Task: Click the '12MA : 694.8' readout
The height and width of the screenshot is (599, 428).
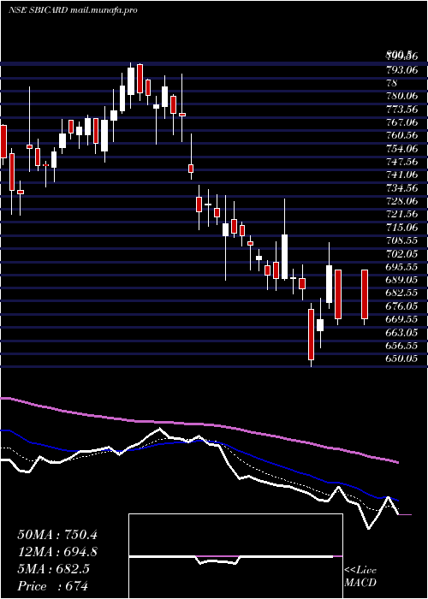Action: [x=57, y=551]
